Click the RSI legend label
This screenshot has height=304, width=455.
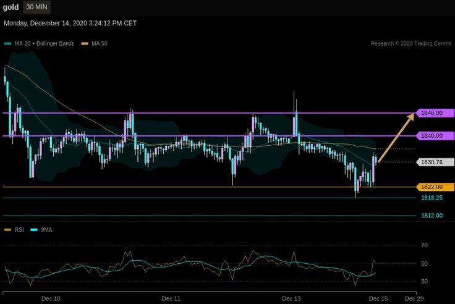tap(19, 230)
